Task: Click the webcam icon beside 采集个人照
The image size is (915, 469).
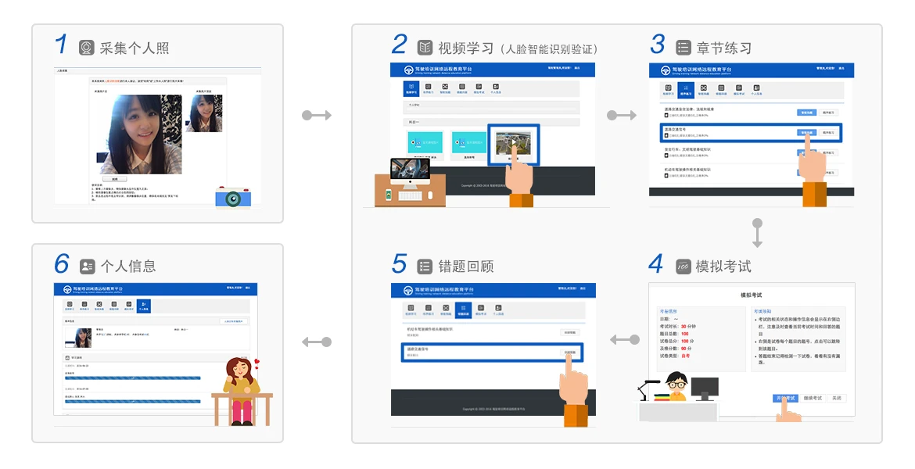Action: pyautogui.click(x=86, y=47)
